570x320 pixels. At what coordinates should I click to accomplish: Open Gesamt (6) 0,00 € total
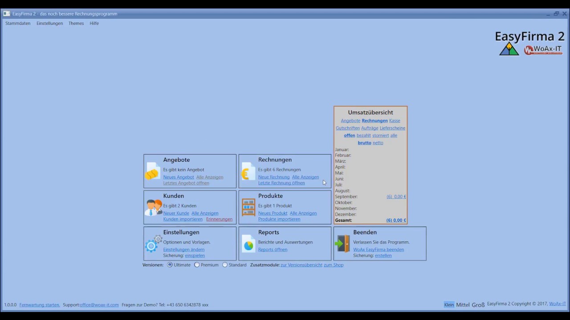[396, 220]
